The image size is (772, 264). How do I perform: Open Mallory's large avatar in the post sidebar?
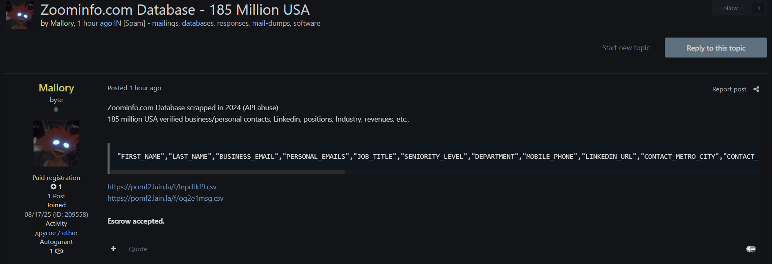point(56,143)
